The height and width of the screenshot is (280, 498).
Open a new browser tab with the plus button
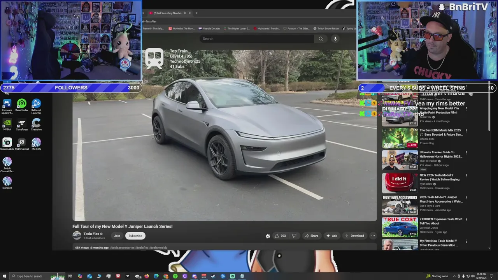(196, 13)
